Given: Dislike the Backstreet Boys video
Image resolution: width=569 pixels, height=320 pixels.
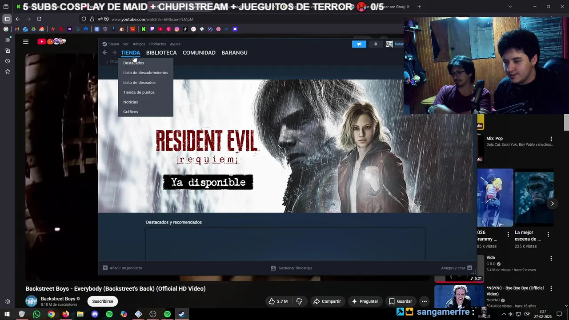Looking at the screenshot, I should click(299, 301).
